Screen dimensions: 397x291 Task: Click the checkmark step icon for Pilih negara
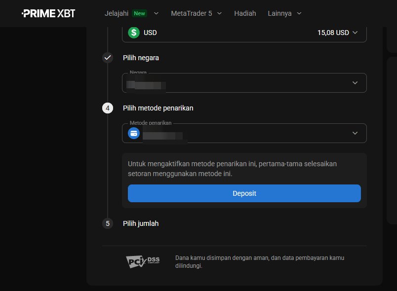(108, 58)
